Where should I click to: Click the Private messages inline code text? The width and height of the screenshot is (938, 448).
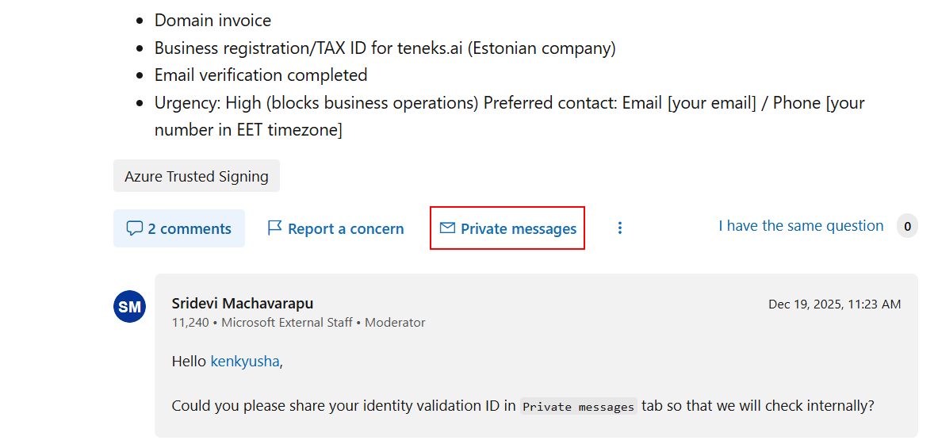pyautogui.click(x=579, y=407)
